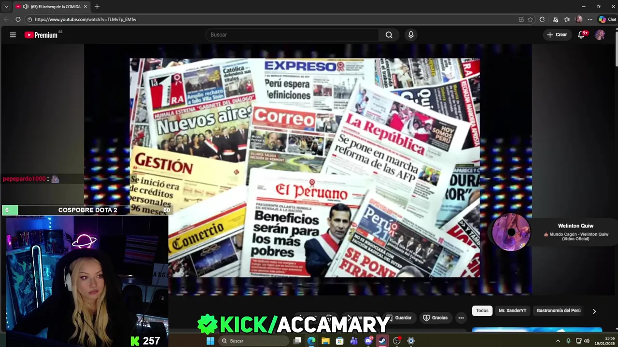Screen dimensions: 618x347
Task: Click the YouTube Buscar search box
Action: [x=292, y=35]
